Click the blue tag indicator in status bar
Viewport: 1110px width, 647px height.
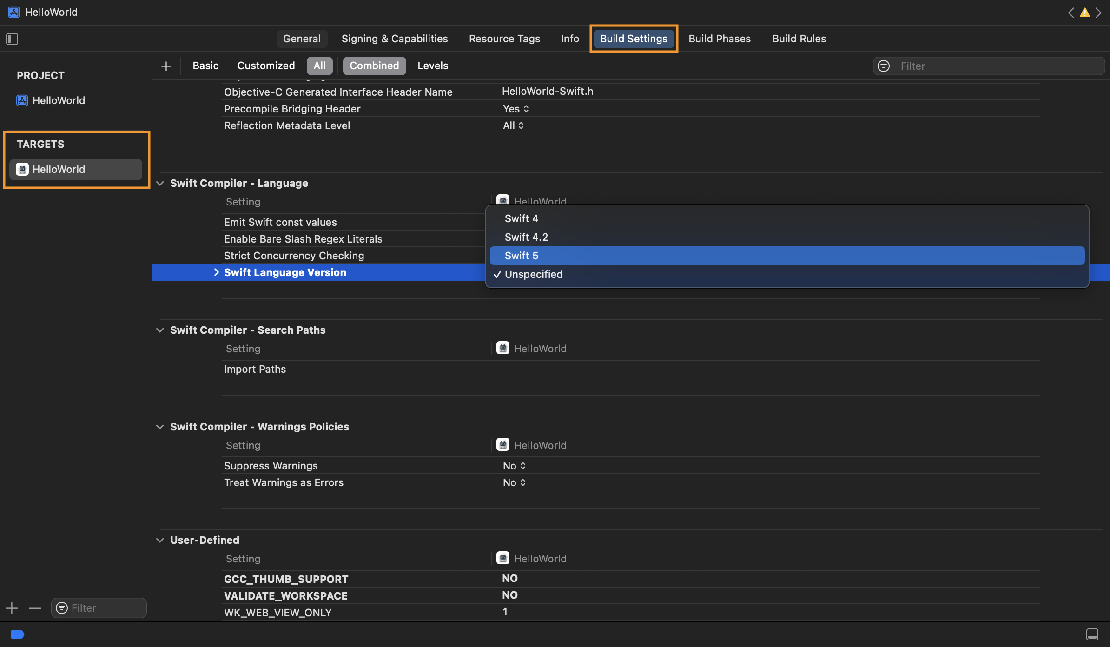(x=17, y=634)
